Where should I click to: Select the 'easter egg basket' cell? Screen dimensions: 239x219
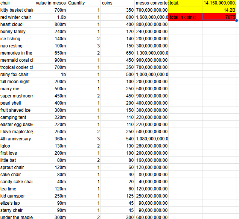coord(17,125)
